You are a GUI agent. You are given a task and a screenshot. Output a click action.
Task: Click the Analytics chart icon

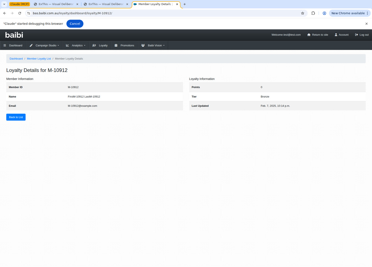coord(67,45)
